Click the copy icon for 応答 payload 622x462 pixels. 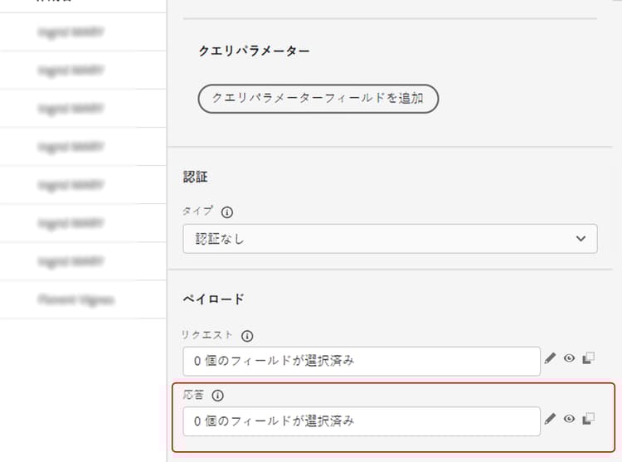click(x=589, y=420)
